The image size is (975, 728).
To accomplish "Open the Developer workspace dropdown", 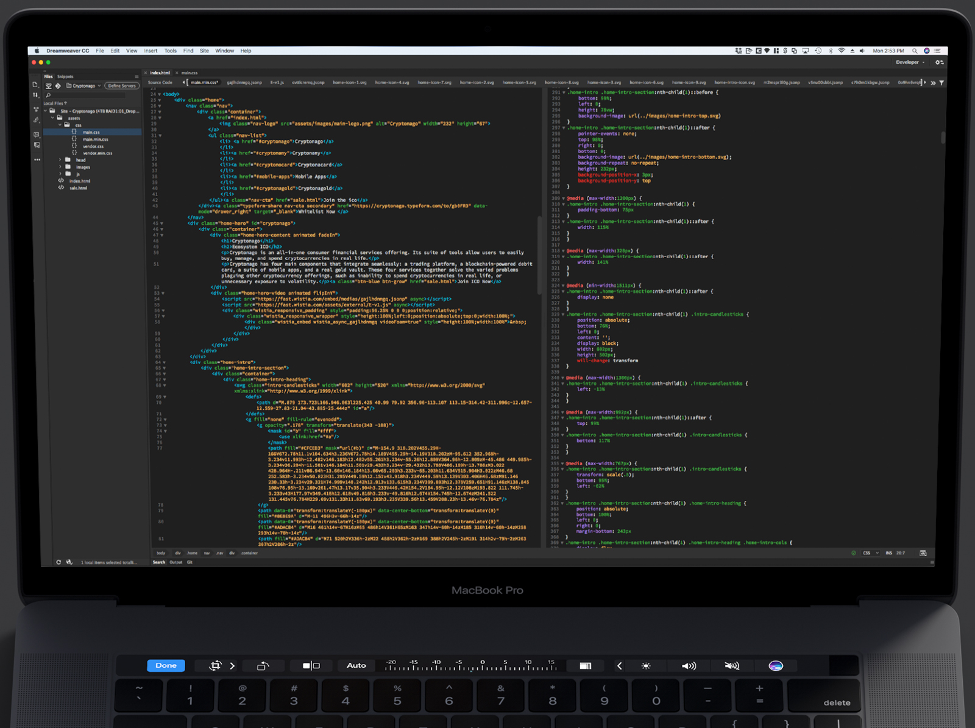I will (x=910, y=62).
